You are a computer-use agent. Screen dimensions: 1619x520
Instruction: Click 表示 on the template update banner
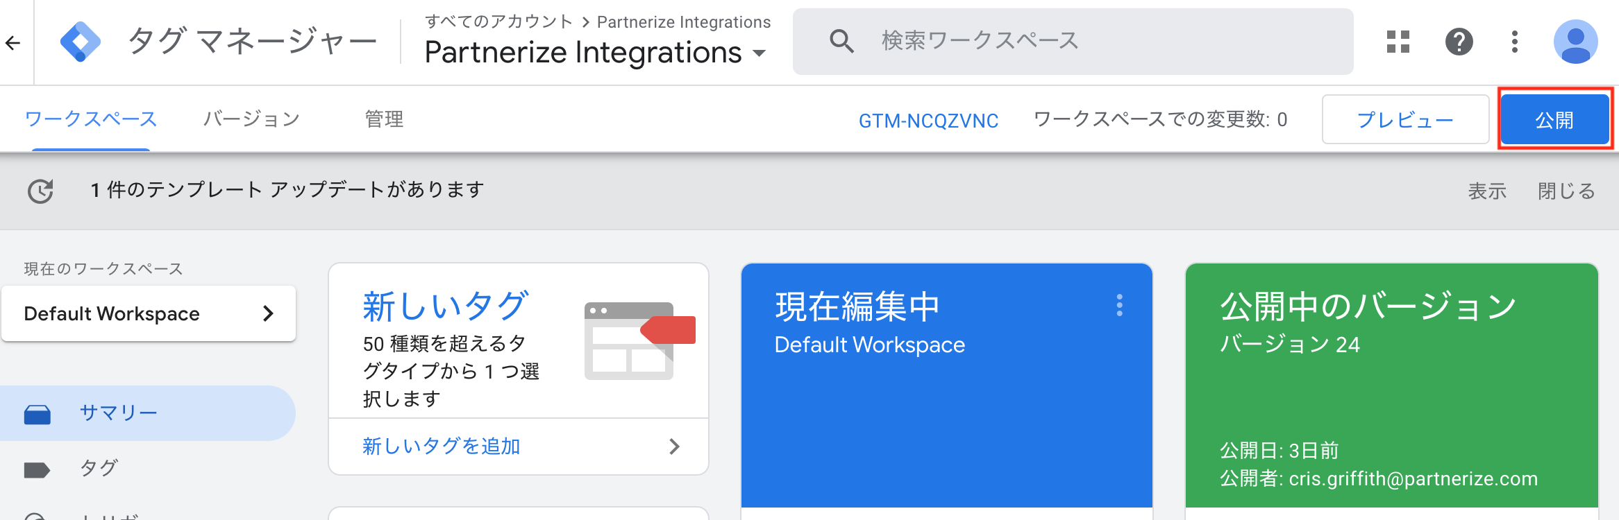click(1487, 191)
